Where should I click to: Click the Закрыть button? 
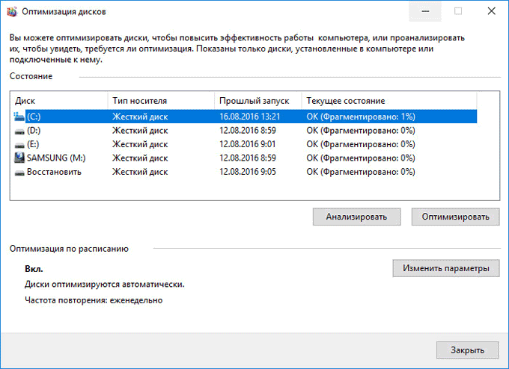click(x=467, y=350)
